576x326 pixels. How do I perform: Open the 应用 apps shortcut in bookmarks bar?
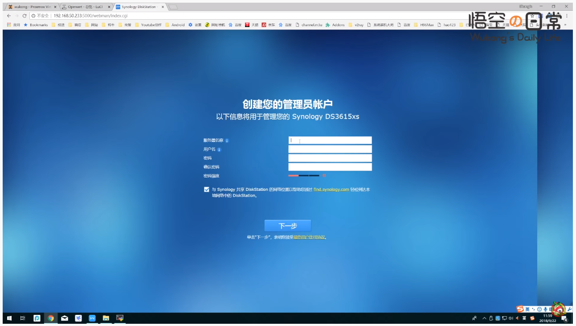(14, 25)
